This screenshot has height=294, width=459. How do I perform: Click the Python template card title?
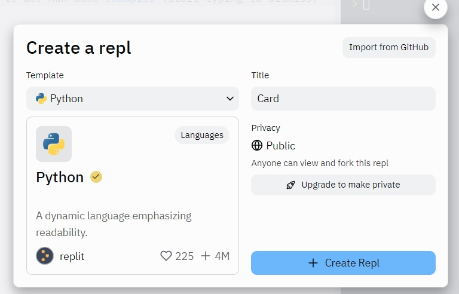tap(60, 177)
